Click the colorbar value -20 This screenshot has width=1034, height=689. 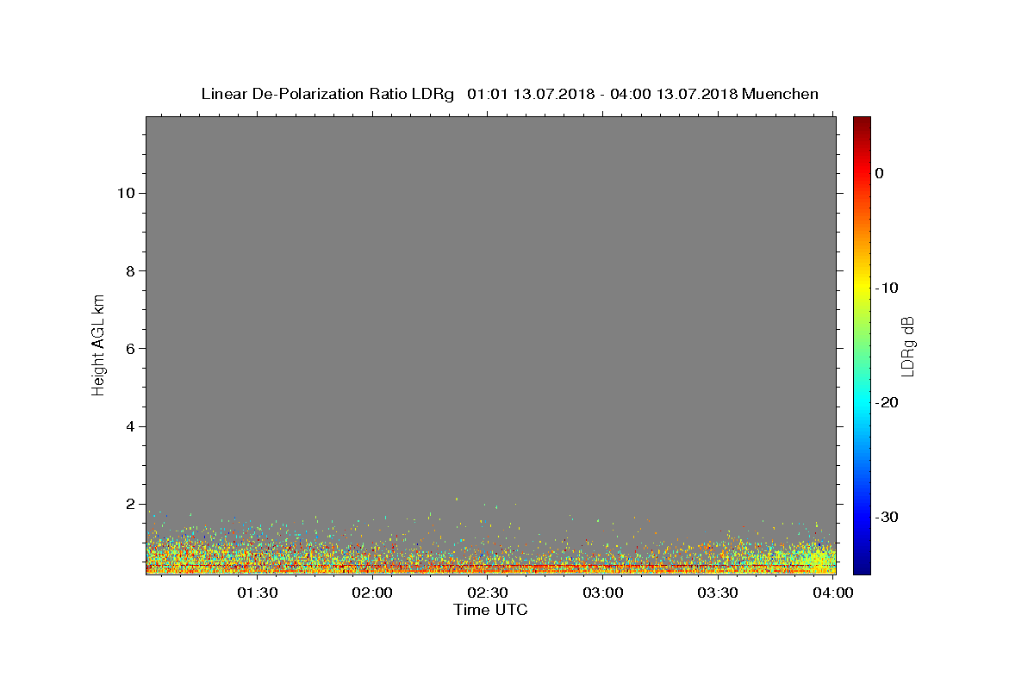click(888, 402)
